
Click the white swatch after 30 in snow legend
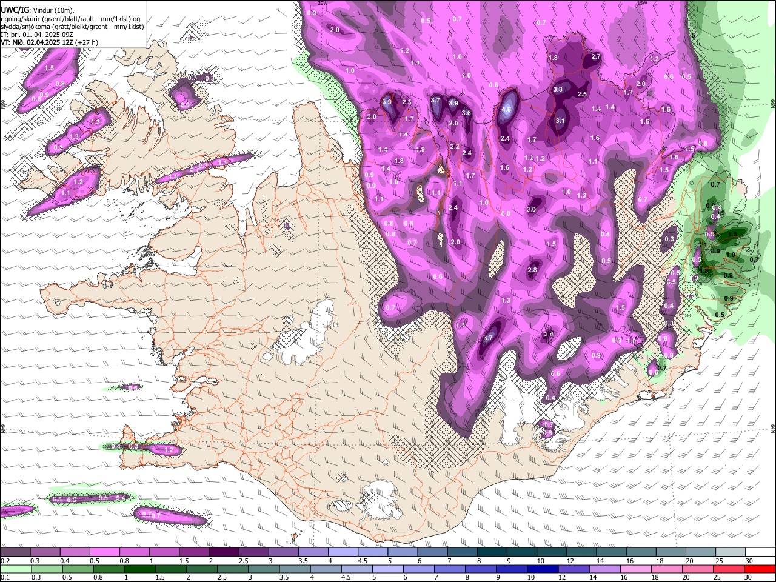(x=761, y=552)
